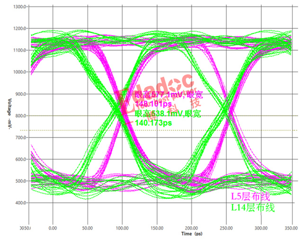Click the 200.00 time axis tick label
Image resolution: width=303 pixels, height=240 pixels.
click(191, 228)
